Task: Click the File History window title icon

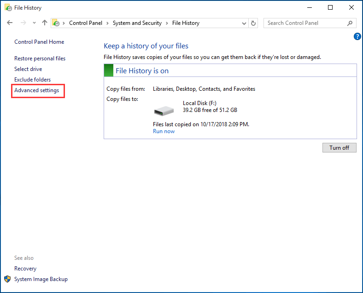Action: [8, 8]
